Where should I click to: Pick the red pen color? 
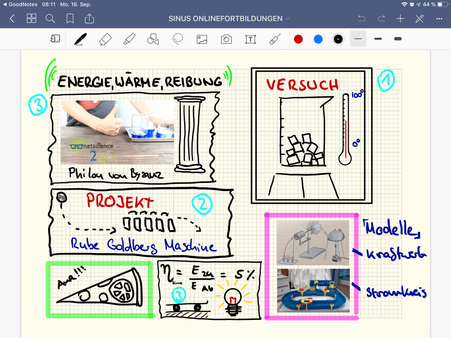(x=299, y=39)
